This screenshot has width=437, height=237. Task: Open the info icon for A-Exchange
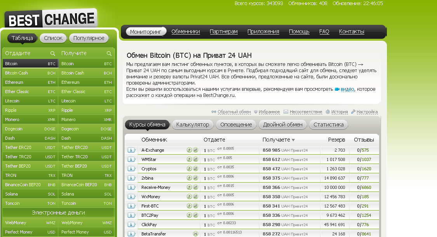click(x=131, y=150)
